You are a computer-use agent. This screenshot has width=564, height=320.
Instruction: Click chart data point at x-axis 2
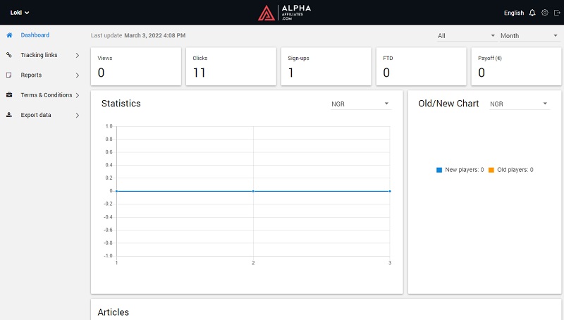point(253,191)
